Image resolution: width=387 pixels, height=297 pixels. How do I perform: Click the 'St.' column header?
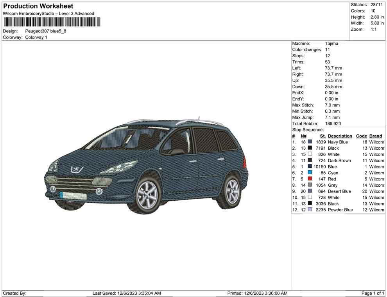323,136
